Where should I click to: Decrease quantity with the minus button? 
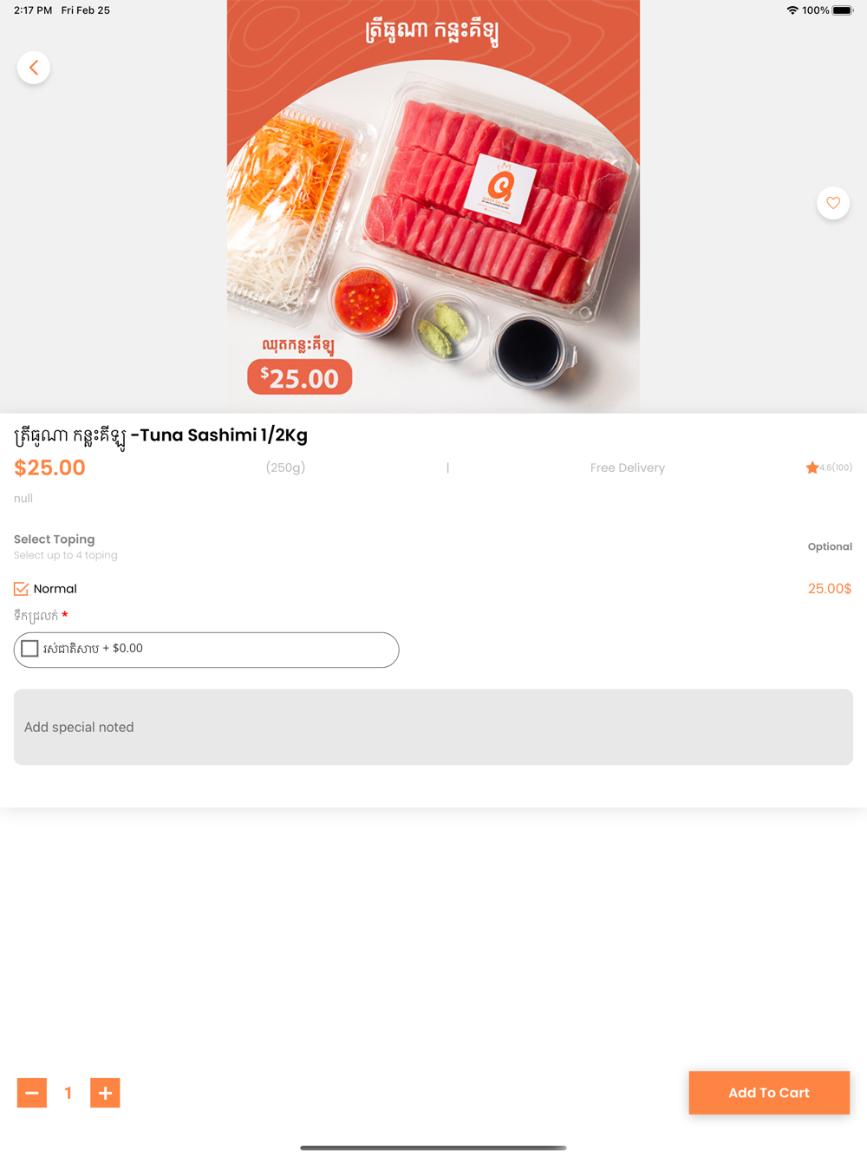(x=32, y=1093)
